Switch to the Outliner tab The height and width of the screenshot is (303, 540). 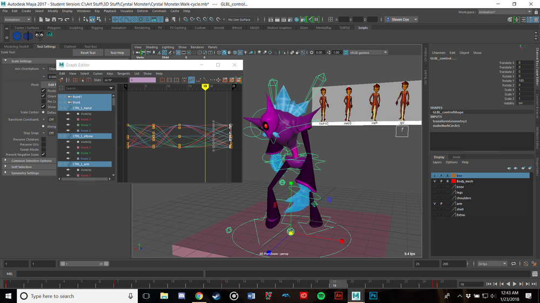tap(70, 46)
